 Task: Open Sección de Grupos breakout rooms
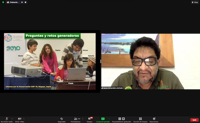(140, 120)
